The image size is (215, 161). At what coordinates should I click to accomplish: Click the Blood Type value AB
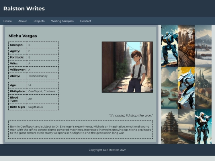click(30, 99)
